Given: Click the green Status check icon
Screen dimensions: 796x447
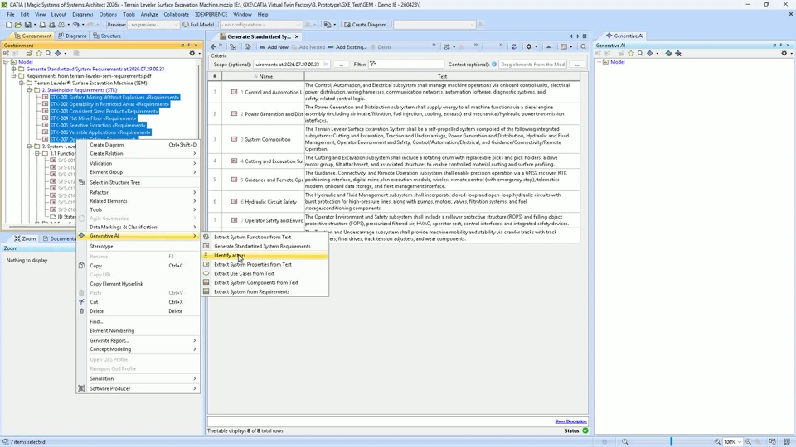Looking at the screenshot, I should [x=585, y=430].
